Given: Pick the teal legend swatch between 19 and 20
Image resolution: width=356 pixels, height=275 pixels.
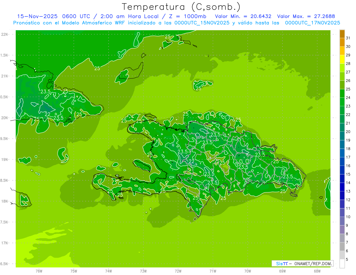Looking at the screenshot, I should tap(342, 136).
